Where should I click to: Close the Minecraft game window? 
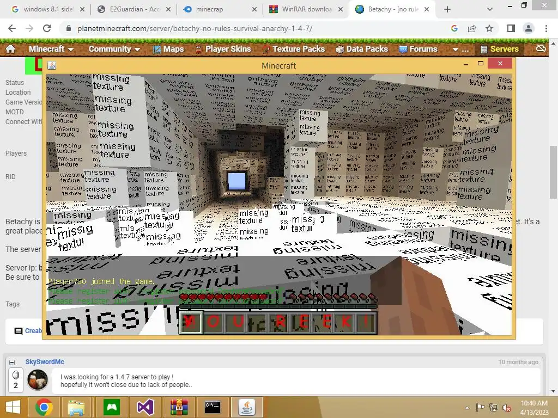500,63
